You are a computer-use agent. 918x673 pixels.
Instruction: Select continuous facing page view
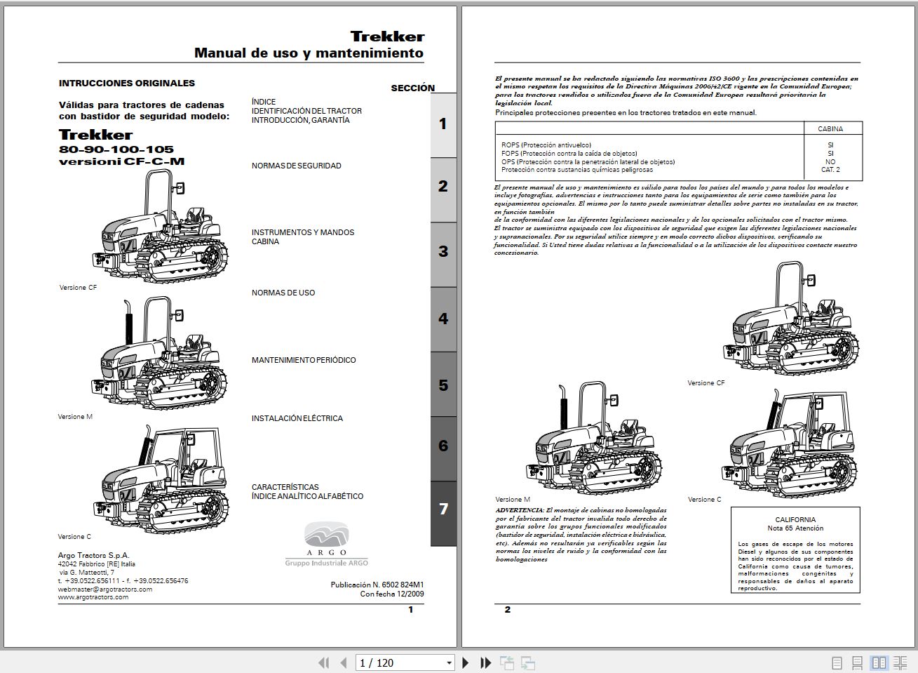(900, 662)
